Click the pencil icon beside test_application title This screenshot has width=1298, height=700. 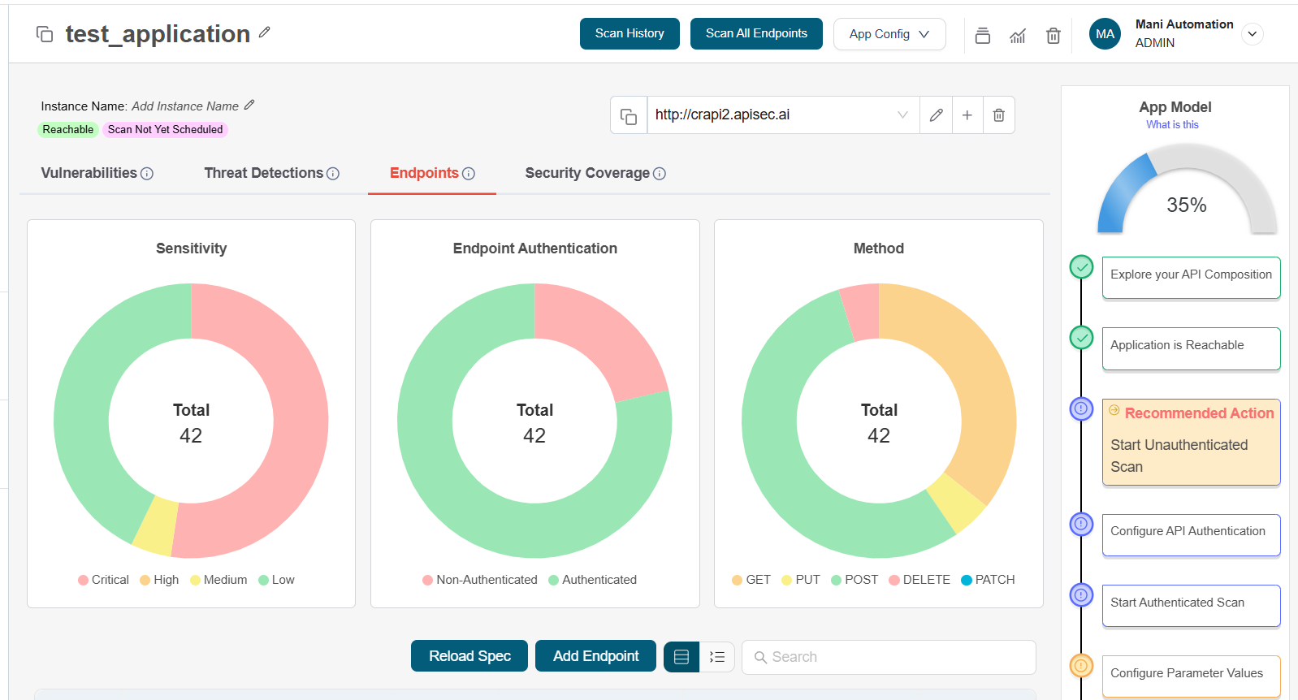point(264,32)
